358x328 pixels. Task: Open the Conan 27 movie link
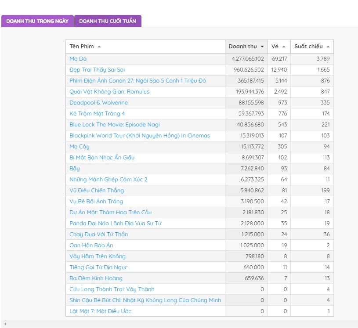pos(137,81)
